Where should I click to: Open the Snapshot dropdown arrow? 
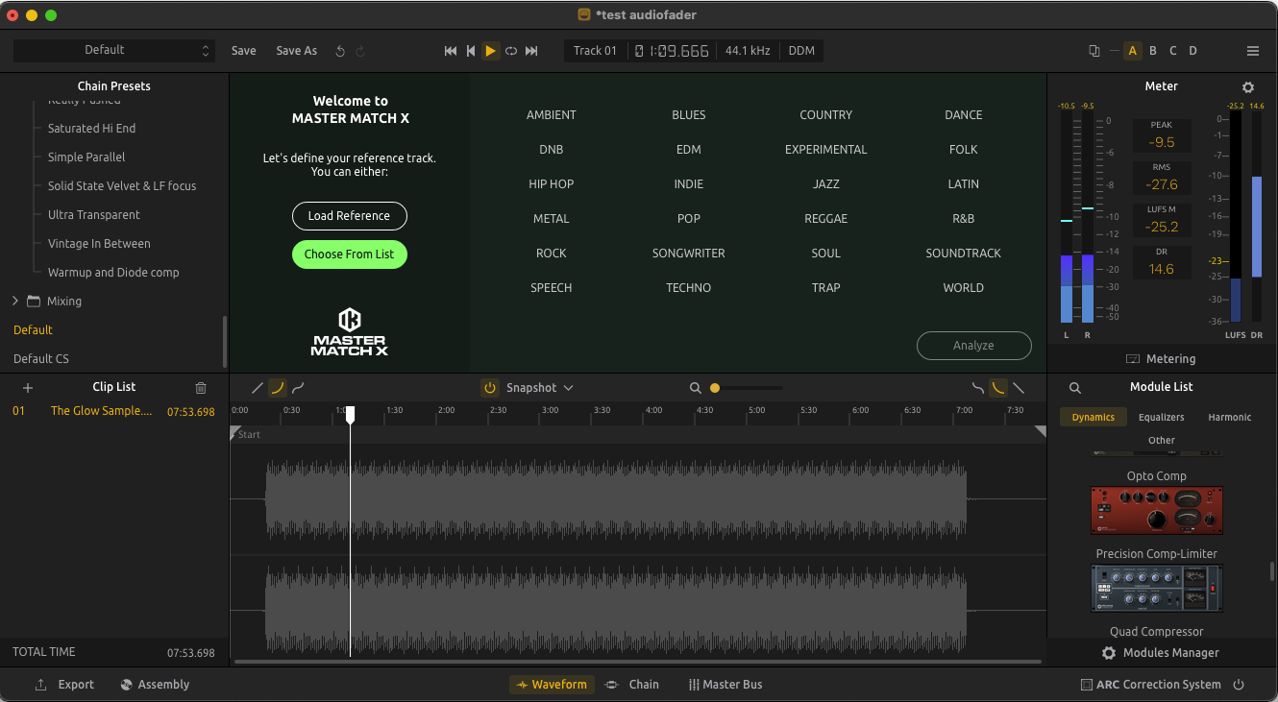click(568, 388)
